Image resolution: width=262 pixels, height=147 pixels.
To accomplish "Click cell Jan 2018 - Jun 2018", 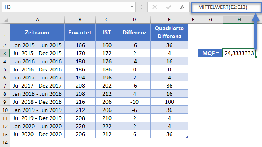I will click(x=37, y=94).
